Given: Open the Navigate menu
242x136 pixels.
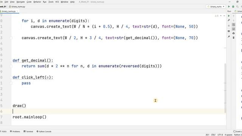Looking at the screenshot, I should pos(20,2).
